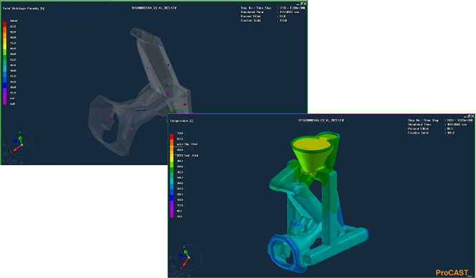The width and height of the screenshot is (476, 278).
Task: Pick the red swatch atop the temperature legend
Action: pyautogui.click(x=172, y=135)
